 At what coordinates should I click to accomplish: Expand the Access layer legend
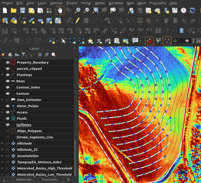click(x=2, y=112)
